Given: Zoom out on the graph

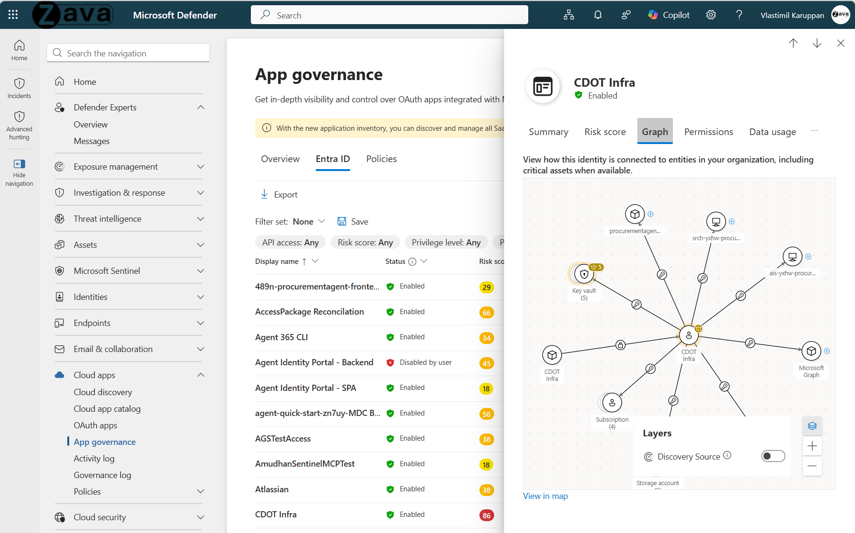Looking at the screenshot, I should 812,466.
